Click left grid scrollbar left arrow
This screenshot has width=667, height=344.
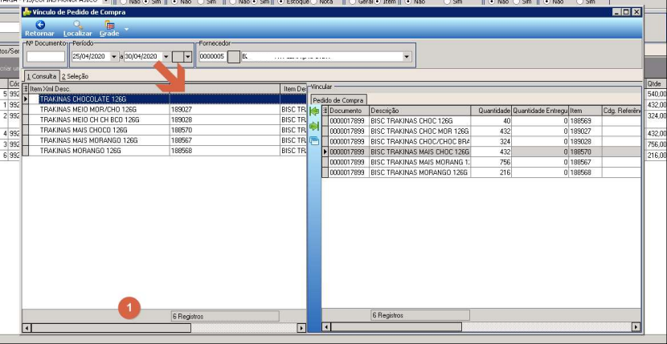(27, 328)
